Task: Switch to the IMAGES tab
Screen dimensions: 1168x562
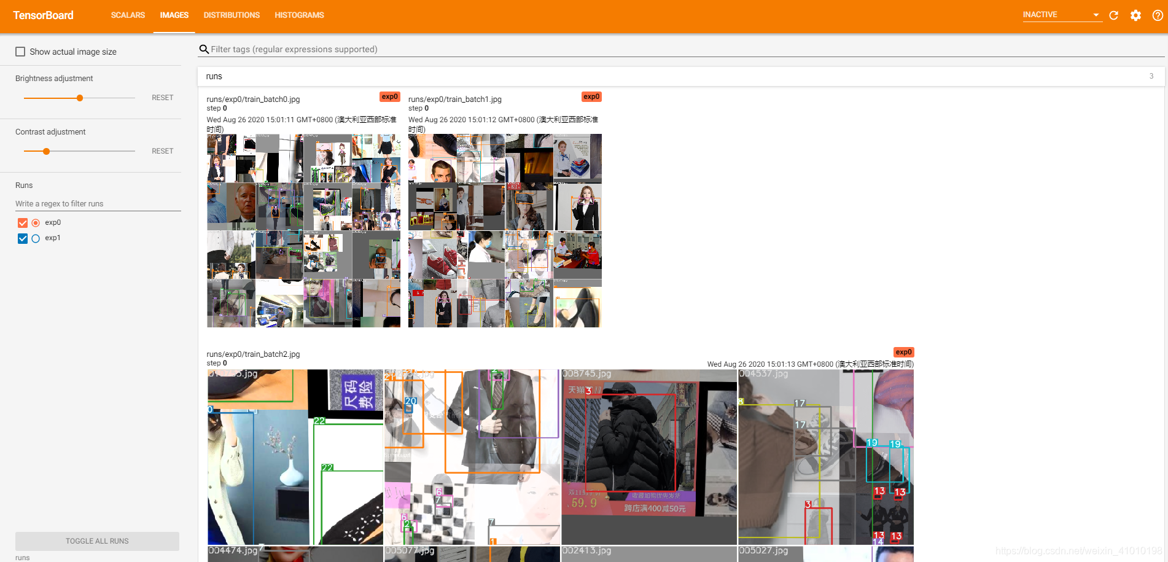Action: 174,15
